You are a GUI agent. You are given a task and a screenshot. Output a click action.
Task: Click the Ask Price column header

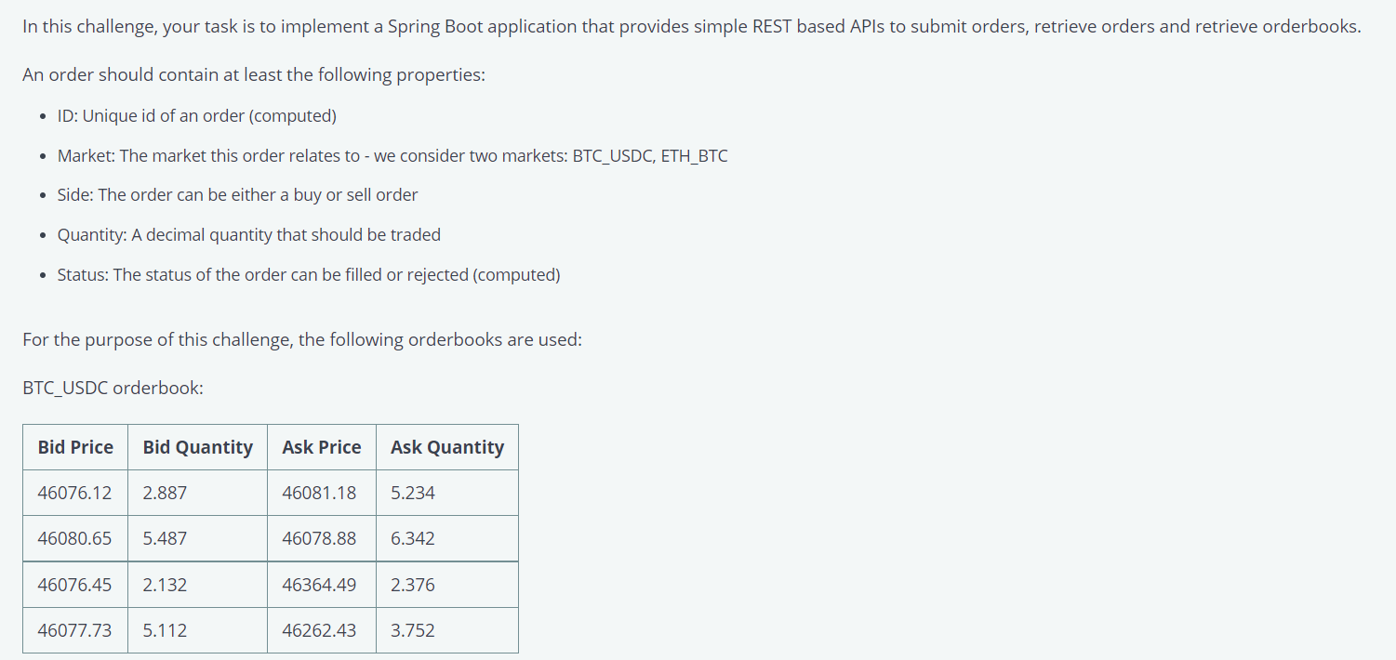(x=322, y=447)
